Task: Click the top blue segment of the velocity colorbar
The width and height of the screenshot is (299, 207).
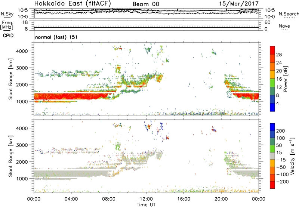Action: 272,127
